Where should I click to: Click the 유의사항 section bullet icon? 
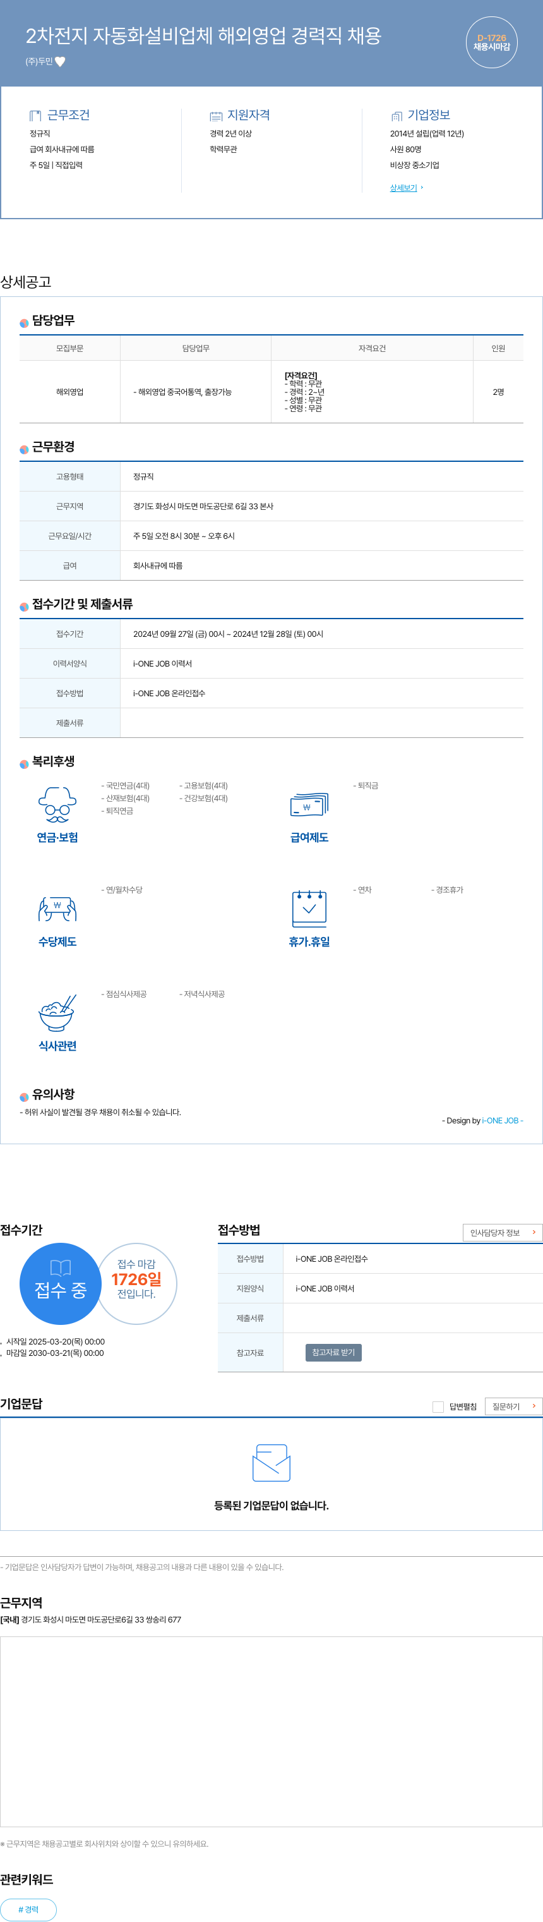(x=24, y=1097)
